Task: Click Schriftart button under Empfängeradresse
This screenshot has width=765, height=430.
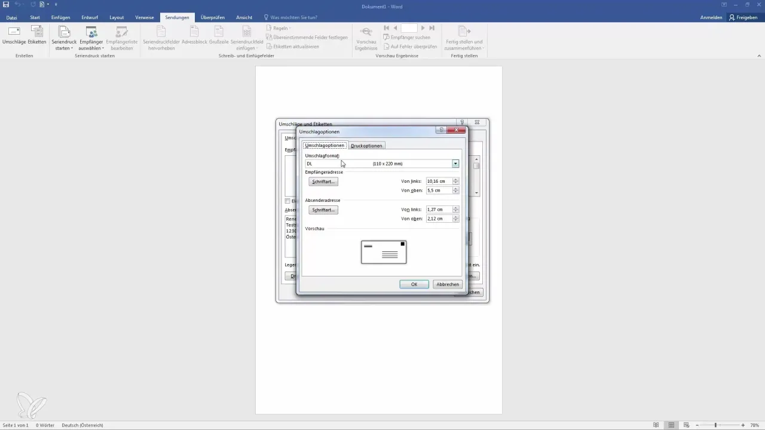Action: click(x=323, y=182)
